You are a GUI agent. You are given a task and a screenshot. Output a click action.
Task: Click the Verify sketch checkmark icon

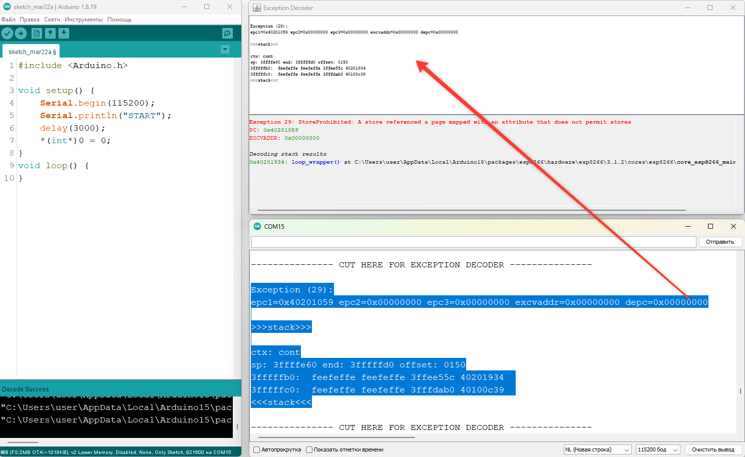[7, 34]
